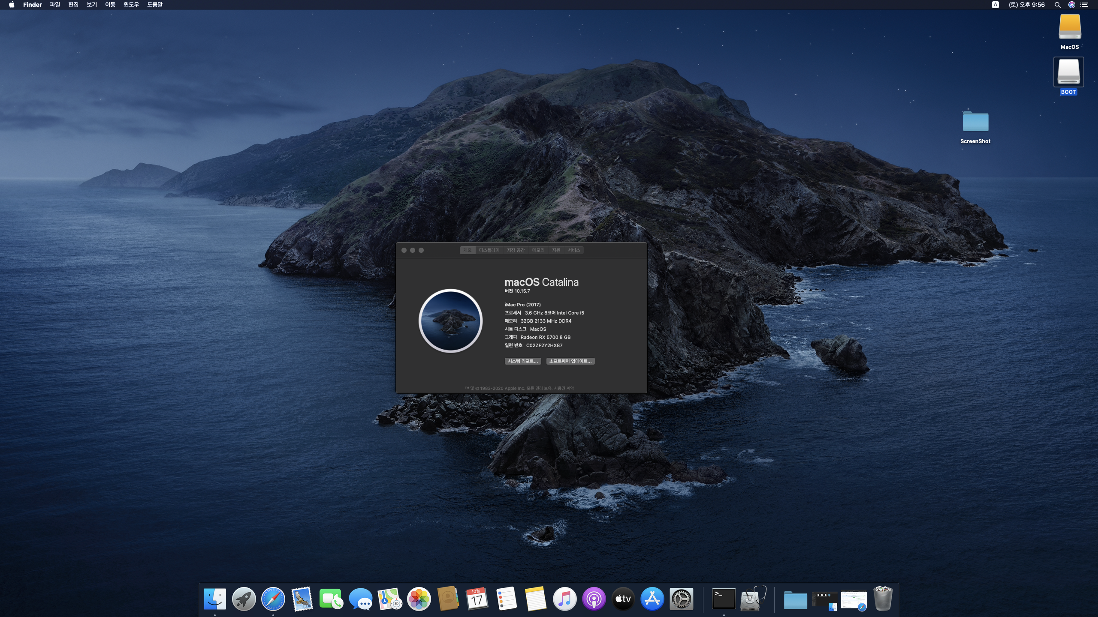
Task: Select the BOOT drive on desktop
Action: coord(1068,73)
